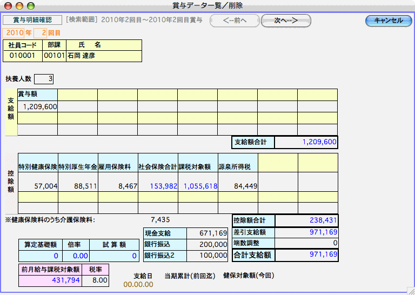Select the 雇用保険料 value 8,467
Screen dimensions: 415x295
(118, 186)
